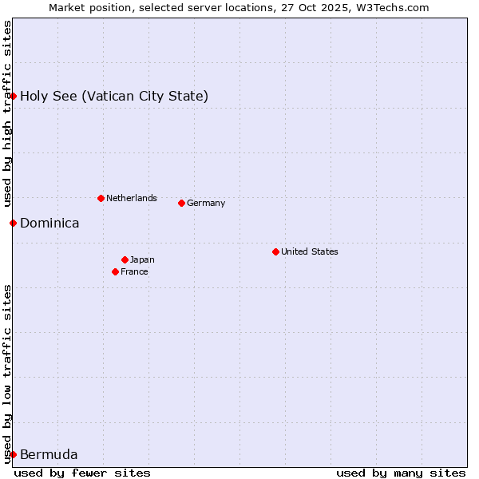Click the Japan red marker

(x=125, y=259)
